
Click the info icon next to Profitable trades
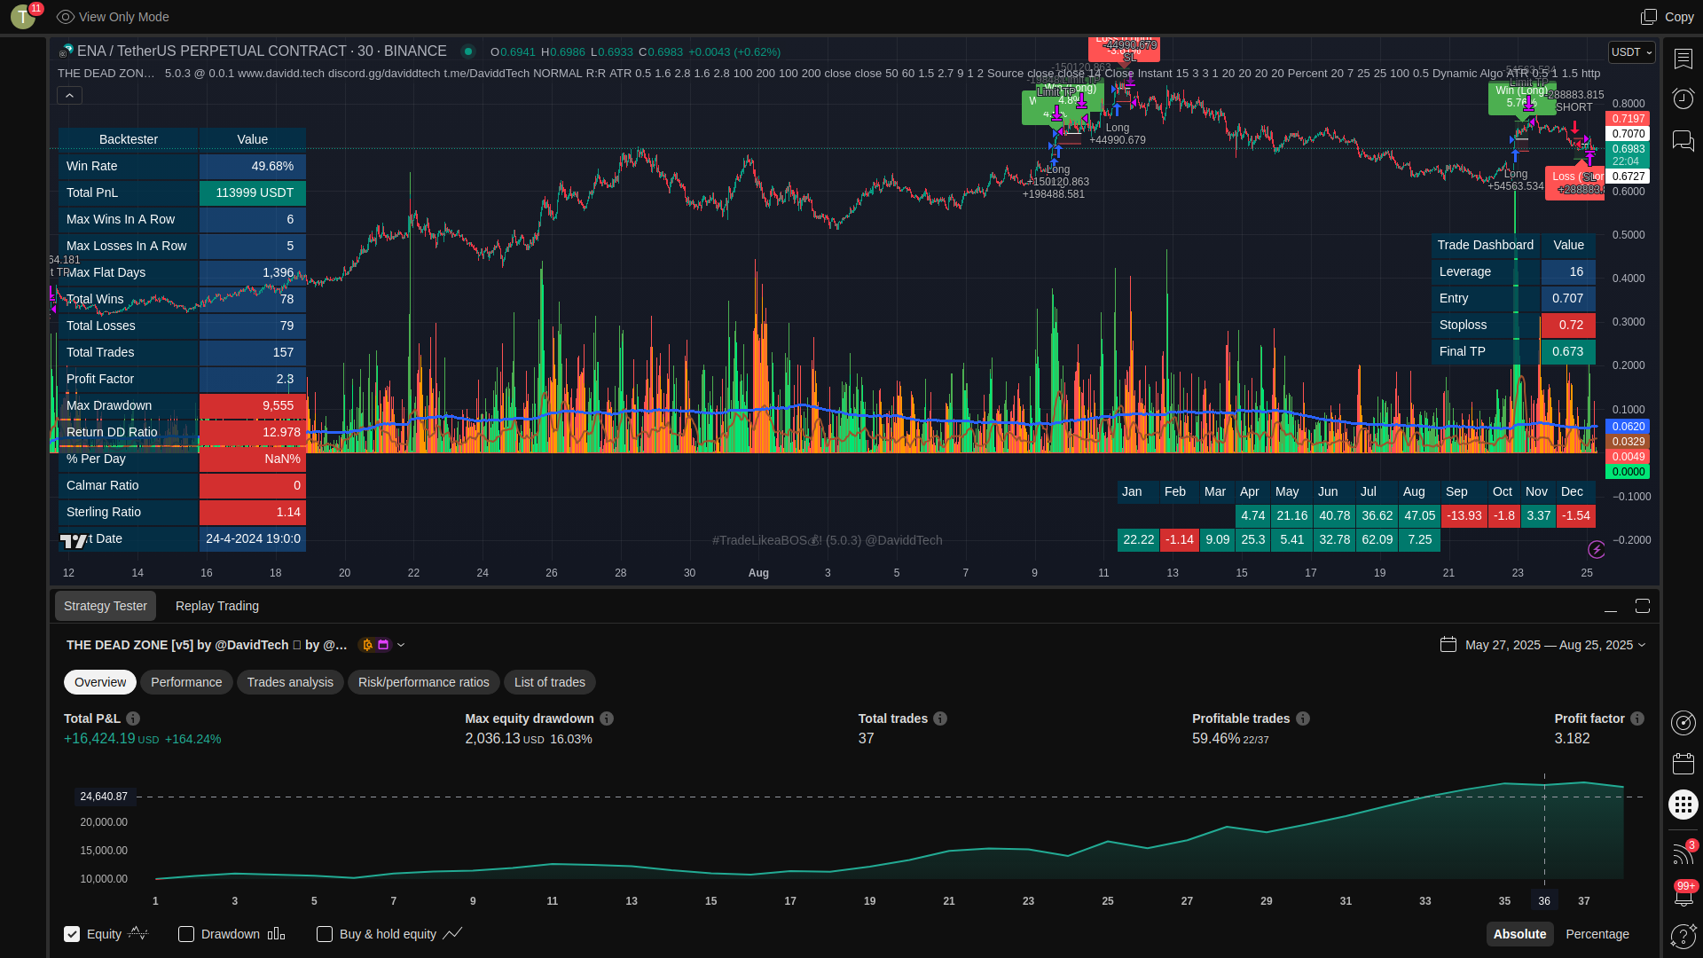1303,718
